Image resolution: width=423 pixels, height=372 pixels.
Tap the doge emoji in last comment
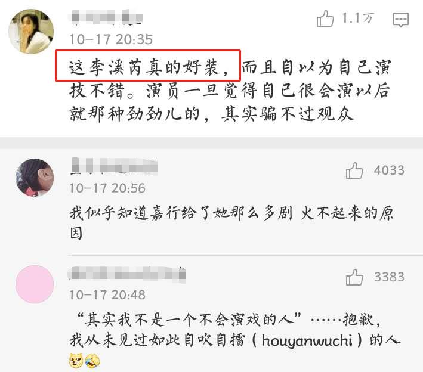point(76,361)
